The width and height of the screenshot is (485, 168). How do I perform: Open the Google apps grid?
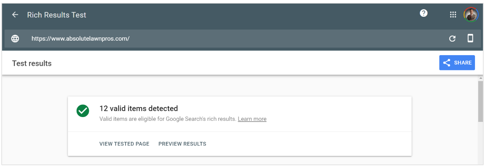click(x=453, y=15)
